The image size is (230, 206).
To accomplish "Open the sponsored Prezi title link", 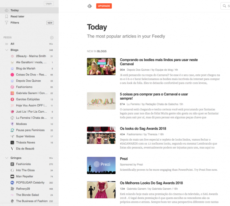I will click(124, 159).
